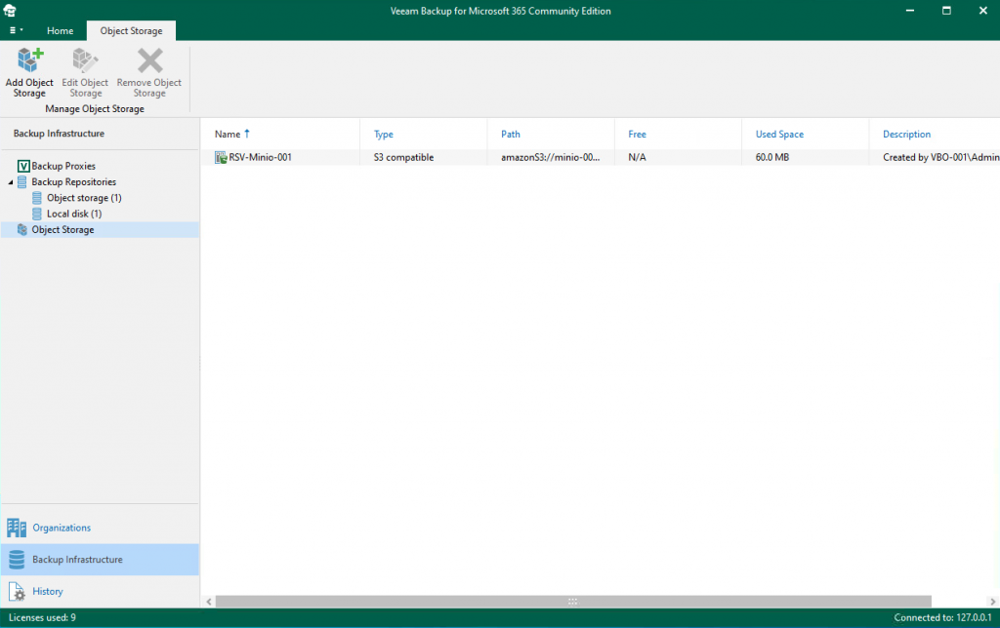Sort repositories by the Used Space column
This screenshot has width=1000, height=628.
[777, 134]
